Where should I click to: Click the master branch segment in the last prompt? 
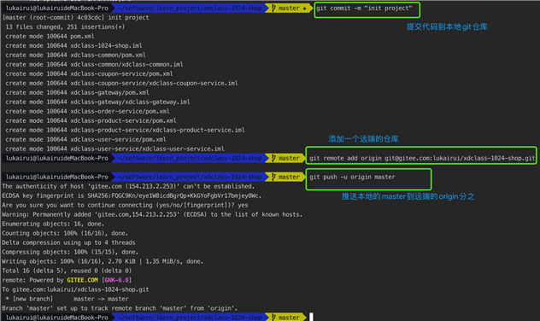[285, 318]
